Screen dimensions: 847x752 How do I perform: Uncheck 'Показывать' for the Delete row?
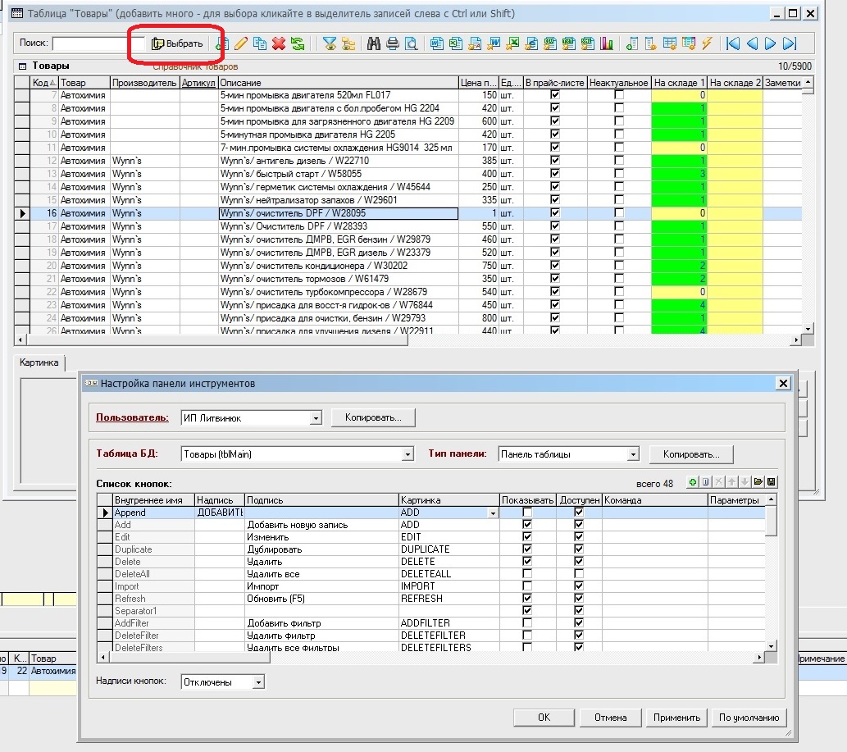527,562
